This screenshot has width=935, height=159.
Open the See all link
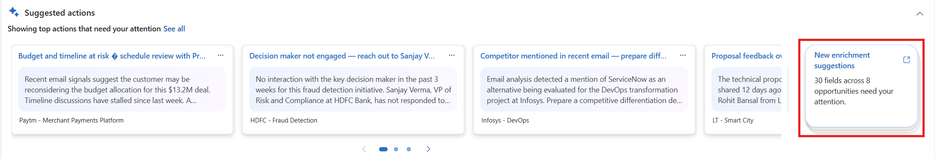[x=174, y=29]
